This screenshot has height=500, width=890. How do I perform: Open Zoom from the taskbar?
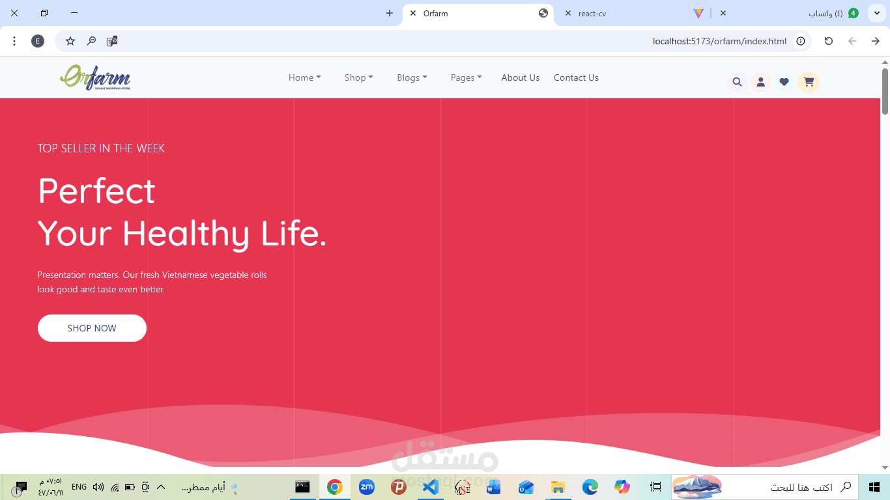coord(366,487)
